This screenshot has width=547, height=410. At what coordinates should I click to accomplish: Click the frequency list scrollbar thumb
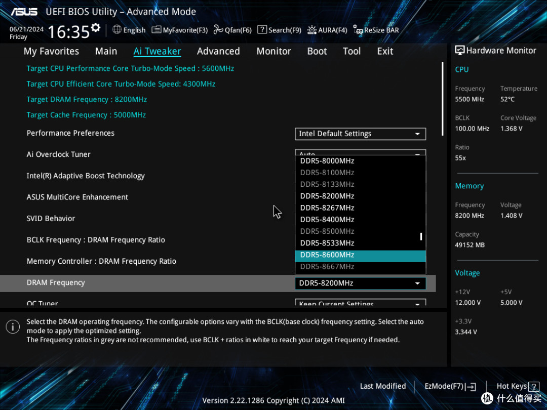[421, 236]
